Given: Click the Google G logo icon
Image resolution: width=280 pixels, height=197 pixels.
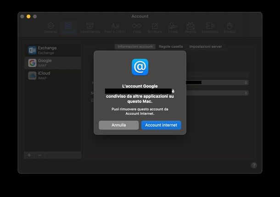Looking at the screenshot, I should (x=32, y=63).
